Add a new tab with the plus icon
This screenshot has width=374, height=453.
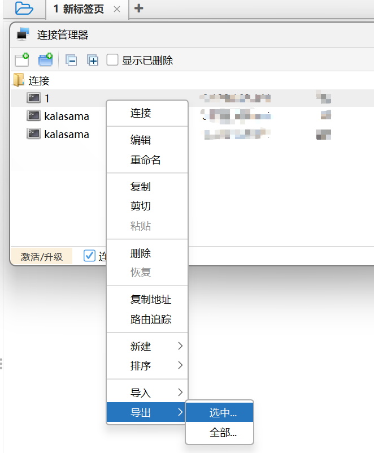coord(138,8)
